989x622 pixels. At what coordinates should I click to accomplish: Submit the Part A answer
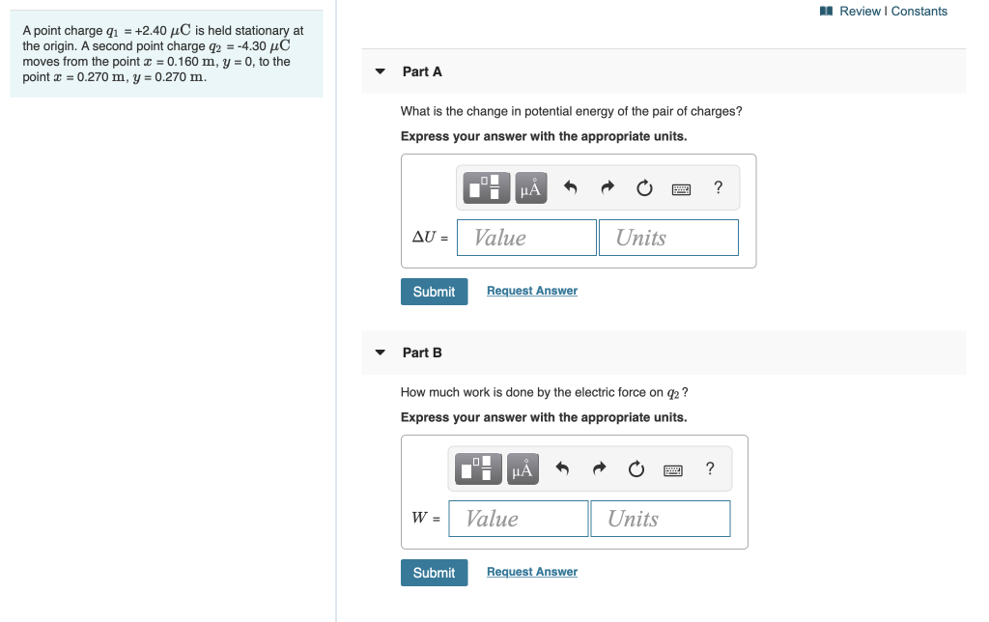[x=434, y=291]
